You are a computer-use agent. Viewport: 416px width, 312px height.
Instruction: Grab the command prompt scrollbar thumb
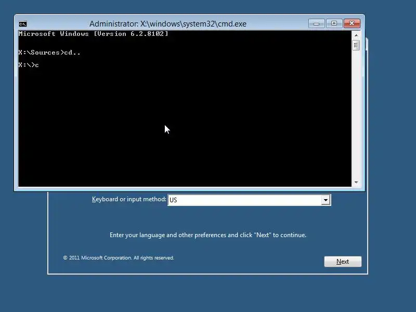tap(356, 45)
